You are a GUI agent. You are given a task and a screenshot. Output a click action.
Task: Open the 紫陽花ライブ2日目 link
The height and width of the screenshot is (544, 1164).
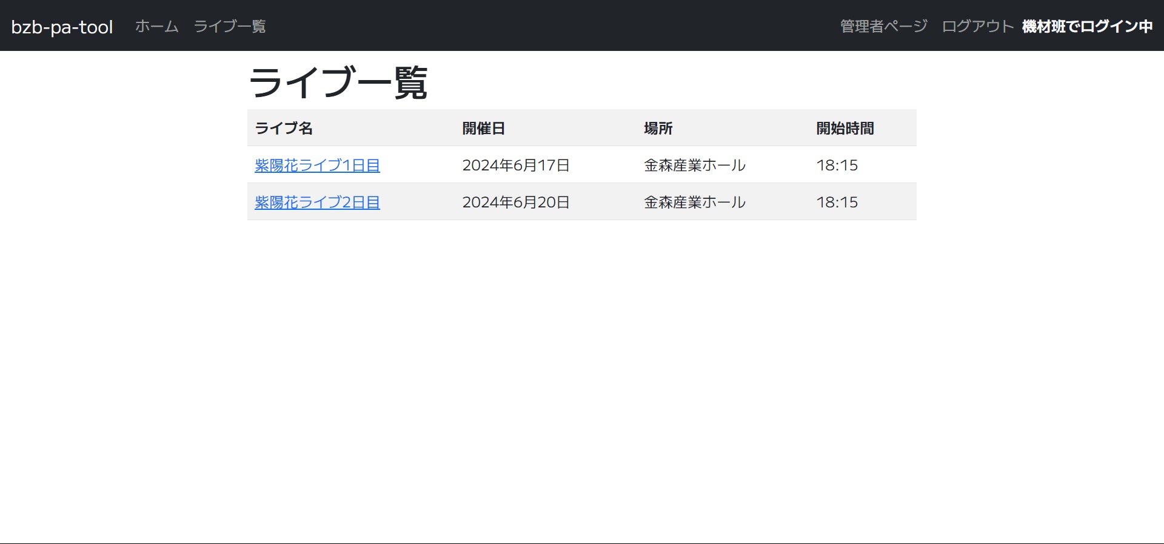click(317, 202)
